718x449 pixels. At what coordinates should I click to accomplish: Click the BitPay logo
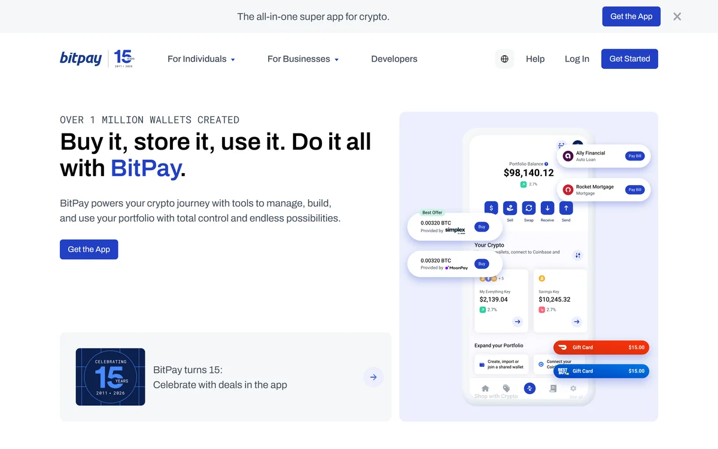pyautogui.click(x=81, y=59)
